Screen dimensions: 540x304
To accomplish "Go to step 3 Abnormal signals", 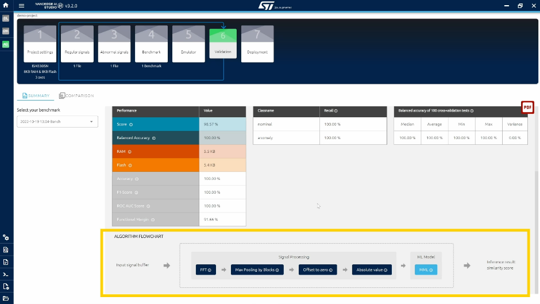I will [x=114, y=44].
